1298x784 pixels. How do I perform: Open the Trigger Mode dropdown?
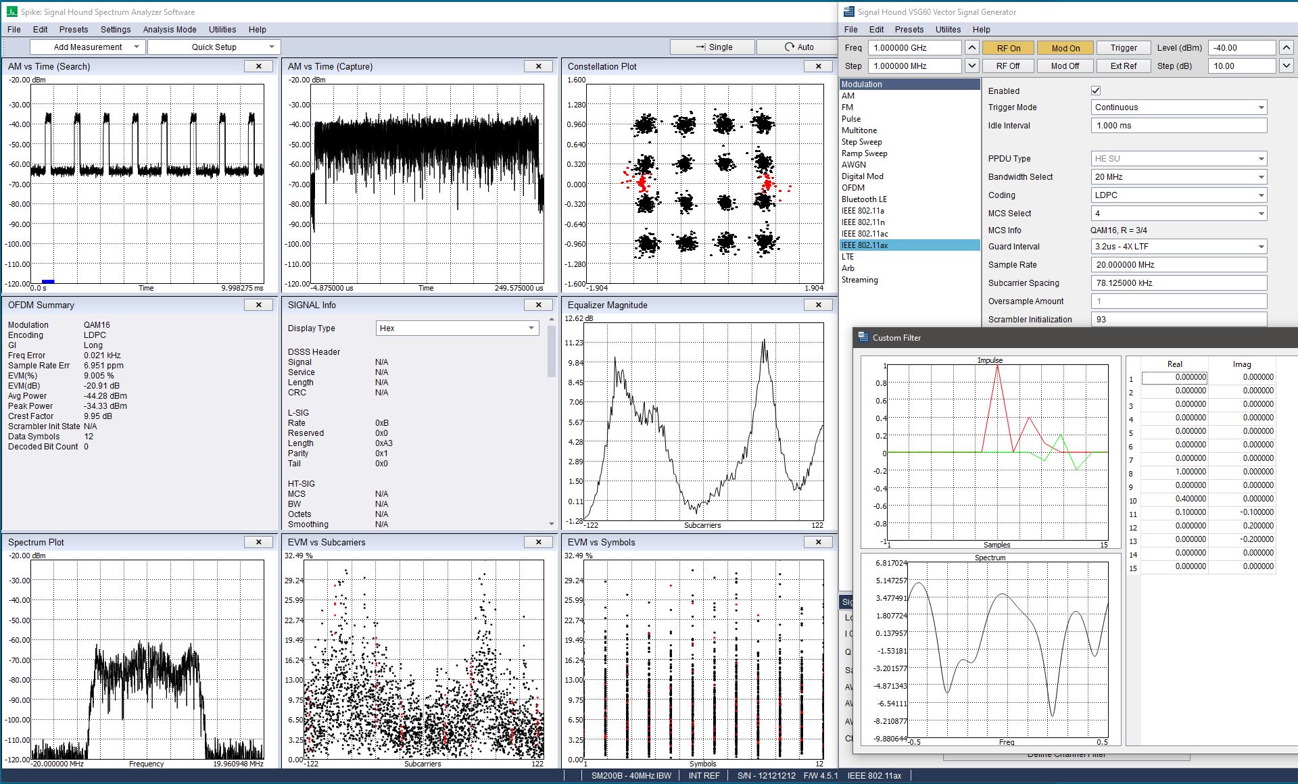click(1179, 107)
